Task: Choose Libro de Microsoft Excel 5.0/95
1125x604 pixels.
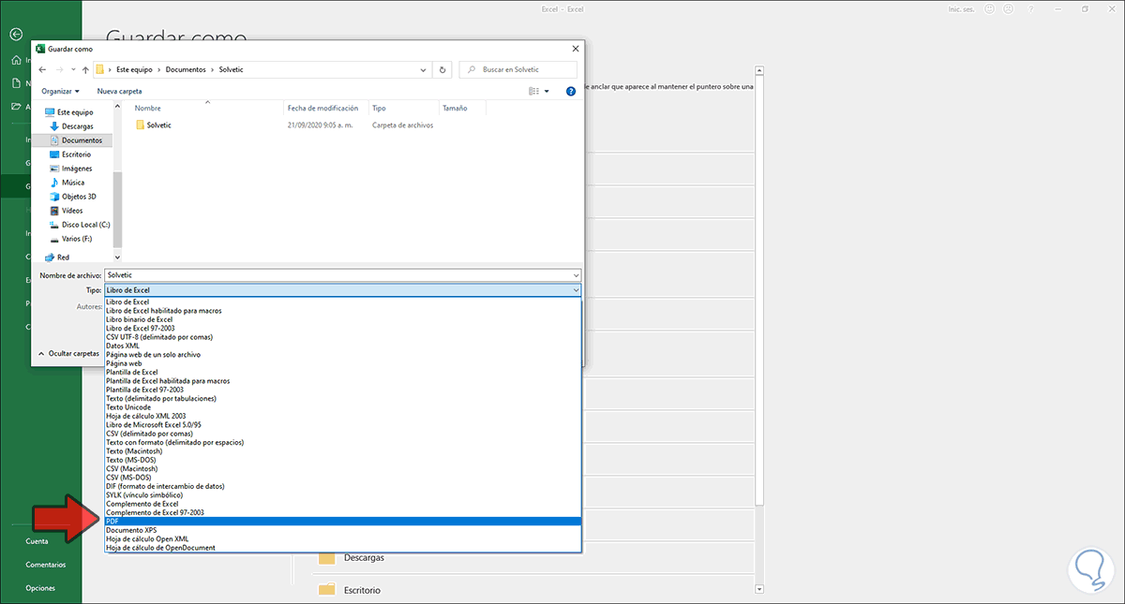Action: click(x=343, y=425)
